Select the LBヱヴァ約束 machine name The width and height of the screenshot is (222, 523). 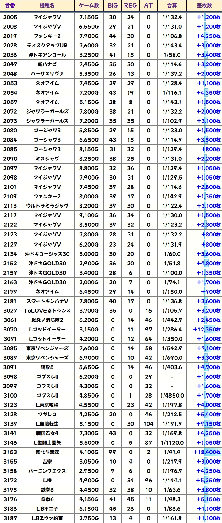coord(47,518)
